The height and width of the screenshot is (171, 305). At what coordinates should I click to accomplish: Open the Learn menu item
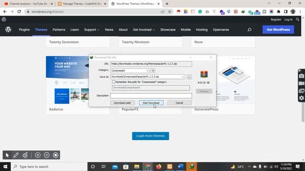pos(74,29)
